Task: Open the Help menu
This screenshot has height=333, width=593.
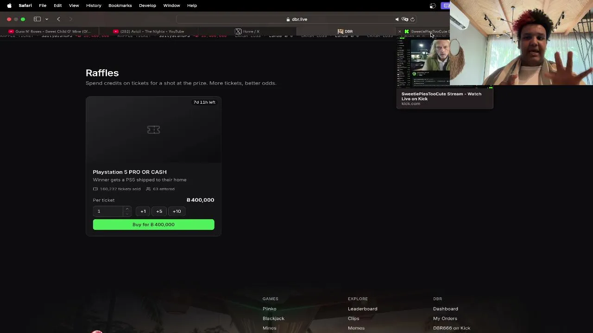Action: [x=192, y=6]
